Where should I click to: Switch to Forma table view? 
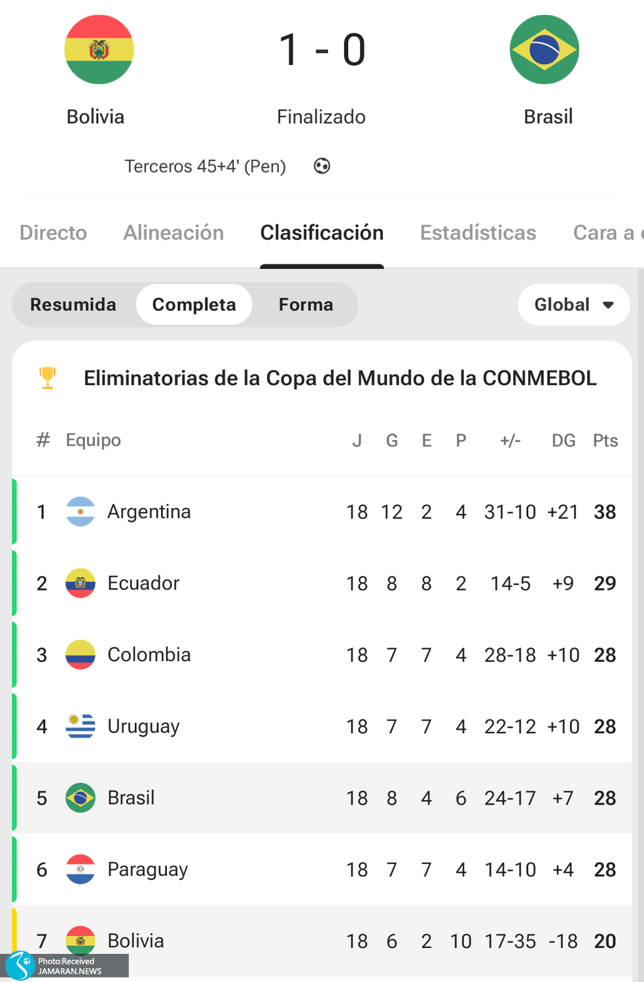tap(306, 304)
